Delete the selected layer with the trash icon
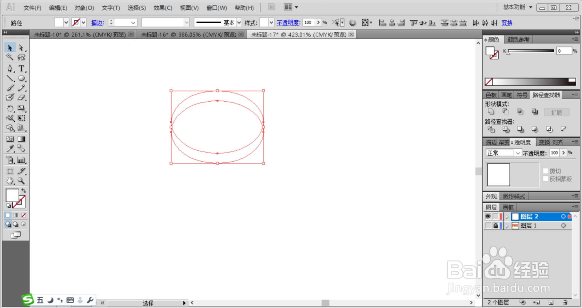This screenshot has width=582, height=308. pyautogui.click(x=565, y=302)
